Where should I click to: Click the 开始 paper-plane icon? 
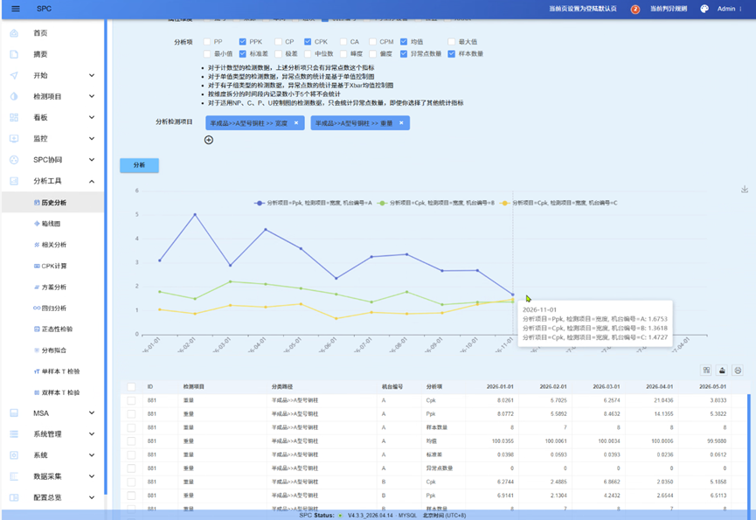pos(14,76)
